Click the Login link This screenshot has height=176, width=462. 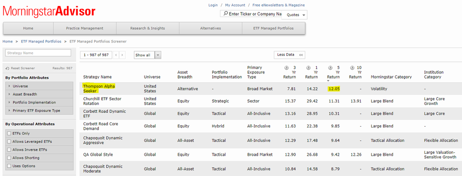(213, 5)
